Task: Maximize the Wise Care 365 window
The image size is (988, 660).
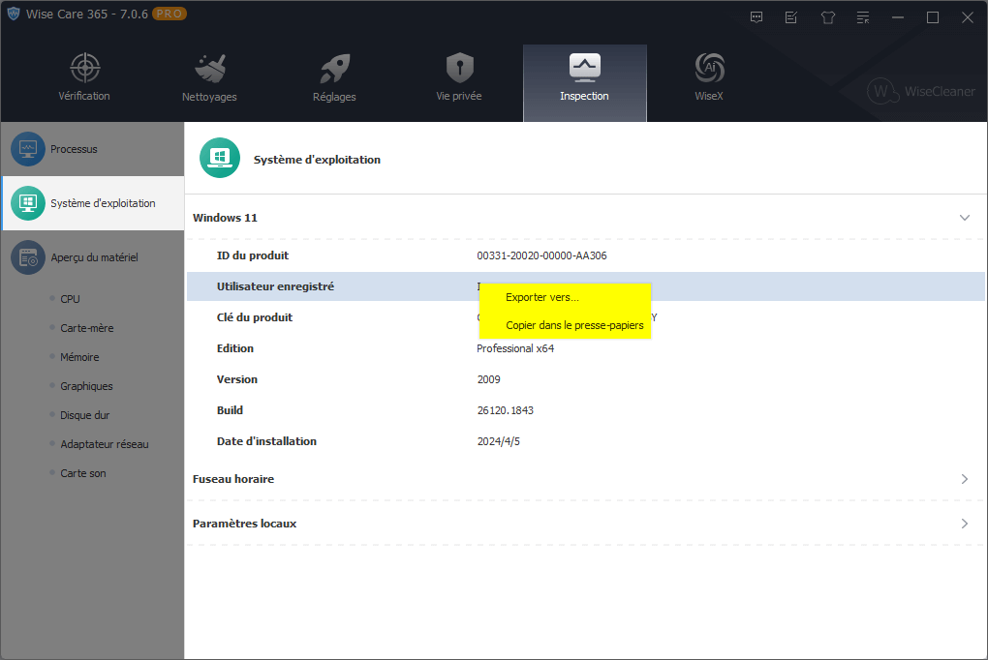Action: tap(933, 17)
